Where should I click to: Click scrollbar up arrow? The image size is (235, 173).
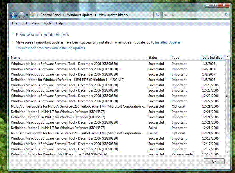(x=227, y=57)
